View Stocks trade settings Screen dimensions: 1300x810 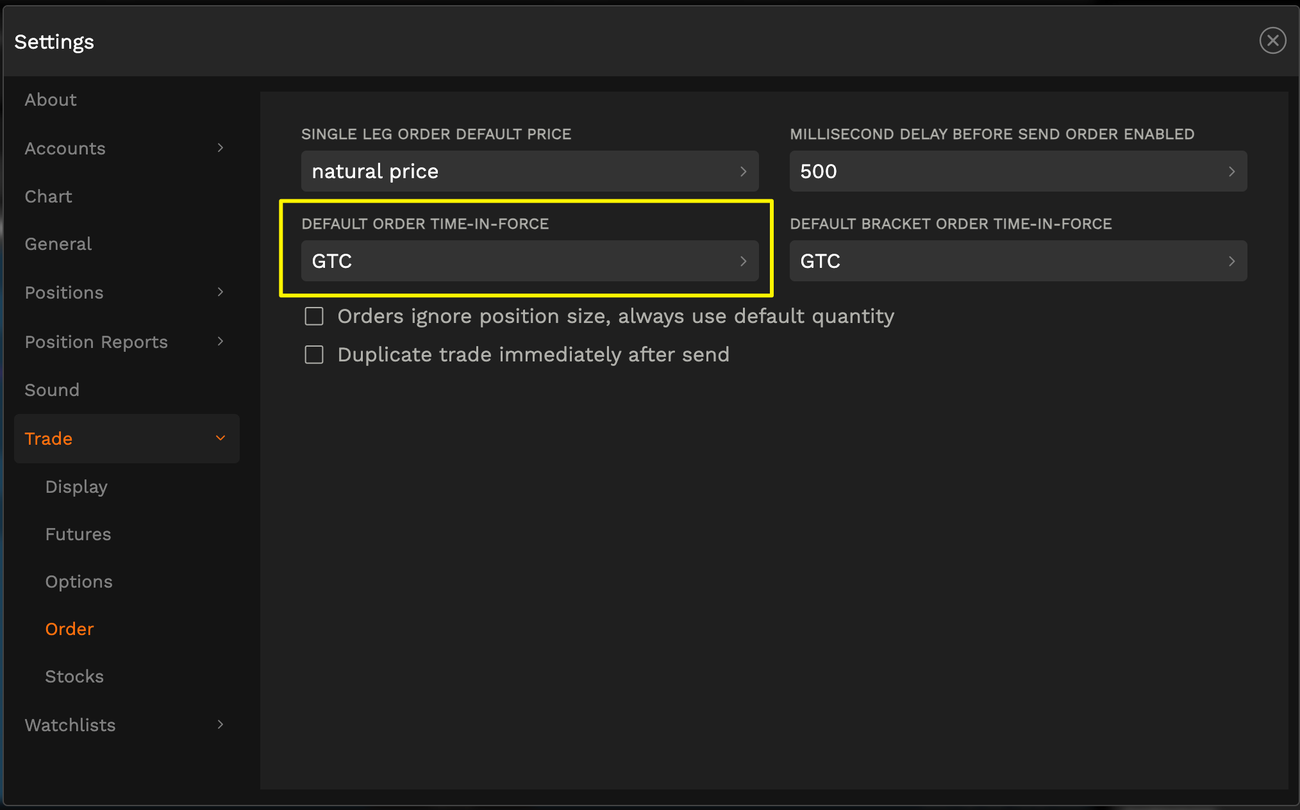74,676
